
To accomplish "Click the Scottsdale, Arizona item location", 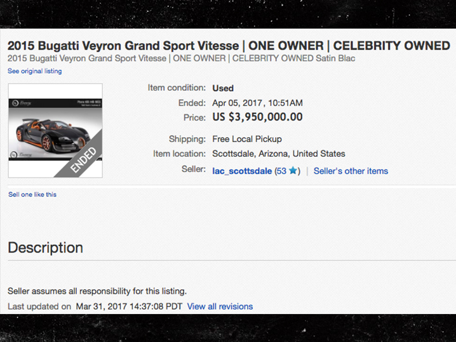I will [278, 154].
